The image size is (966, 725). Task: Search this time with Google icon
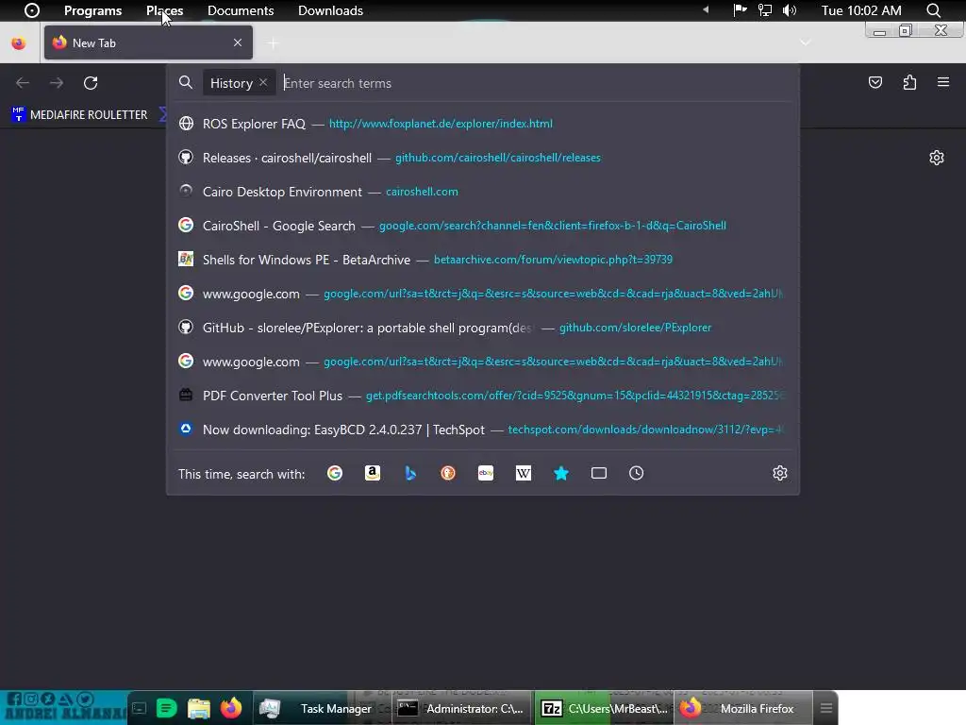(x=335, y=473)
